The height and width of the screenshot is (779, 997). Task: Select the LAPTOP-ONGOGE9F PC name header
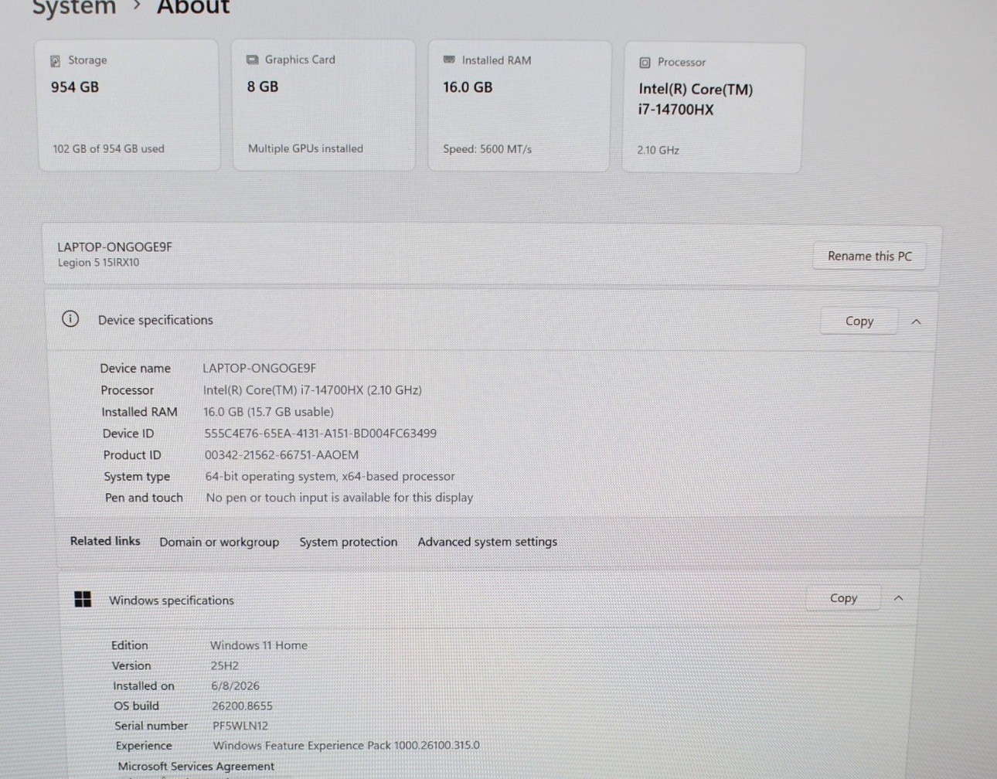pyautogui.click(x=114, y=247)
